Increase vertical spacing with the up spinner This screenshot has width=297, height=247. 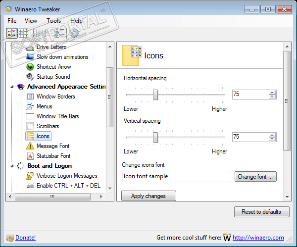272,135
